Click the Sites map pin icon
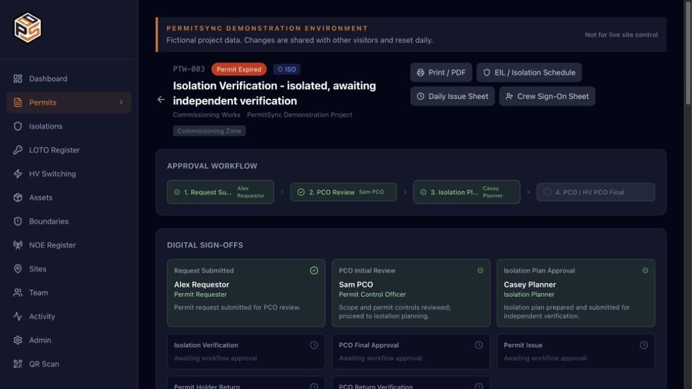692x389 pixels. [x=18, y=269]
